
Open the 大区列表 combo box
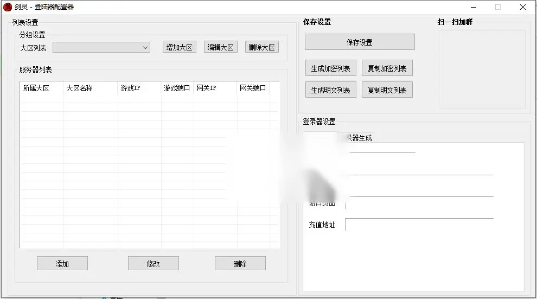tap(101, 48)
